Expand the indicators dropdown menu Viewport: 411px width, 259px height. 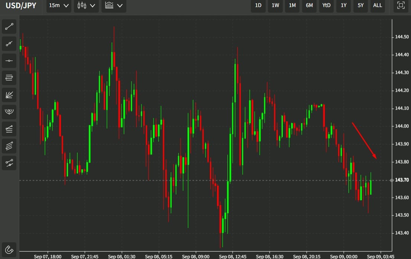point(114,6)
